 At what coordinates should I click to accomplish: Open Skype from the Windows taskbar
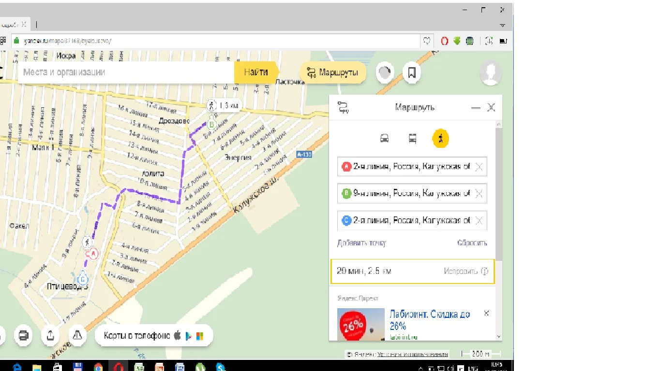221,367
